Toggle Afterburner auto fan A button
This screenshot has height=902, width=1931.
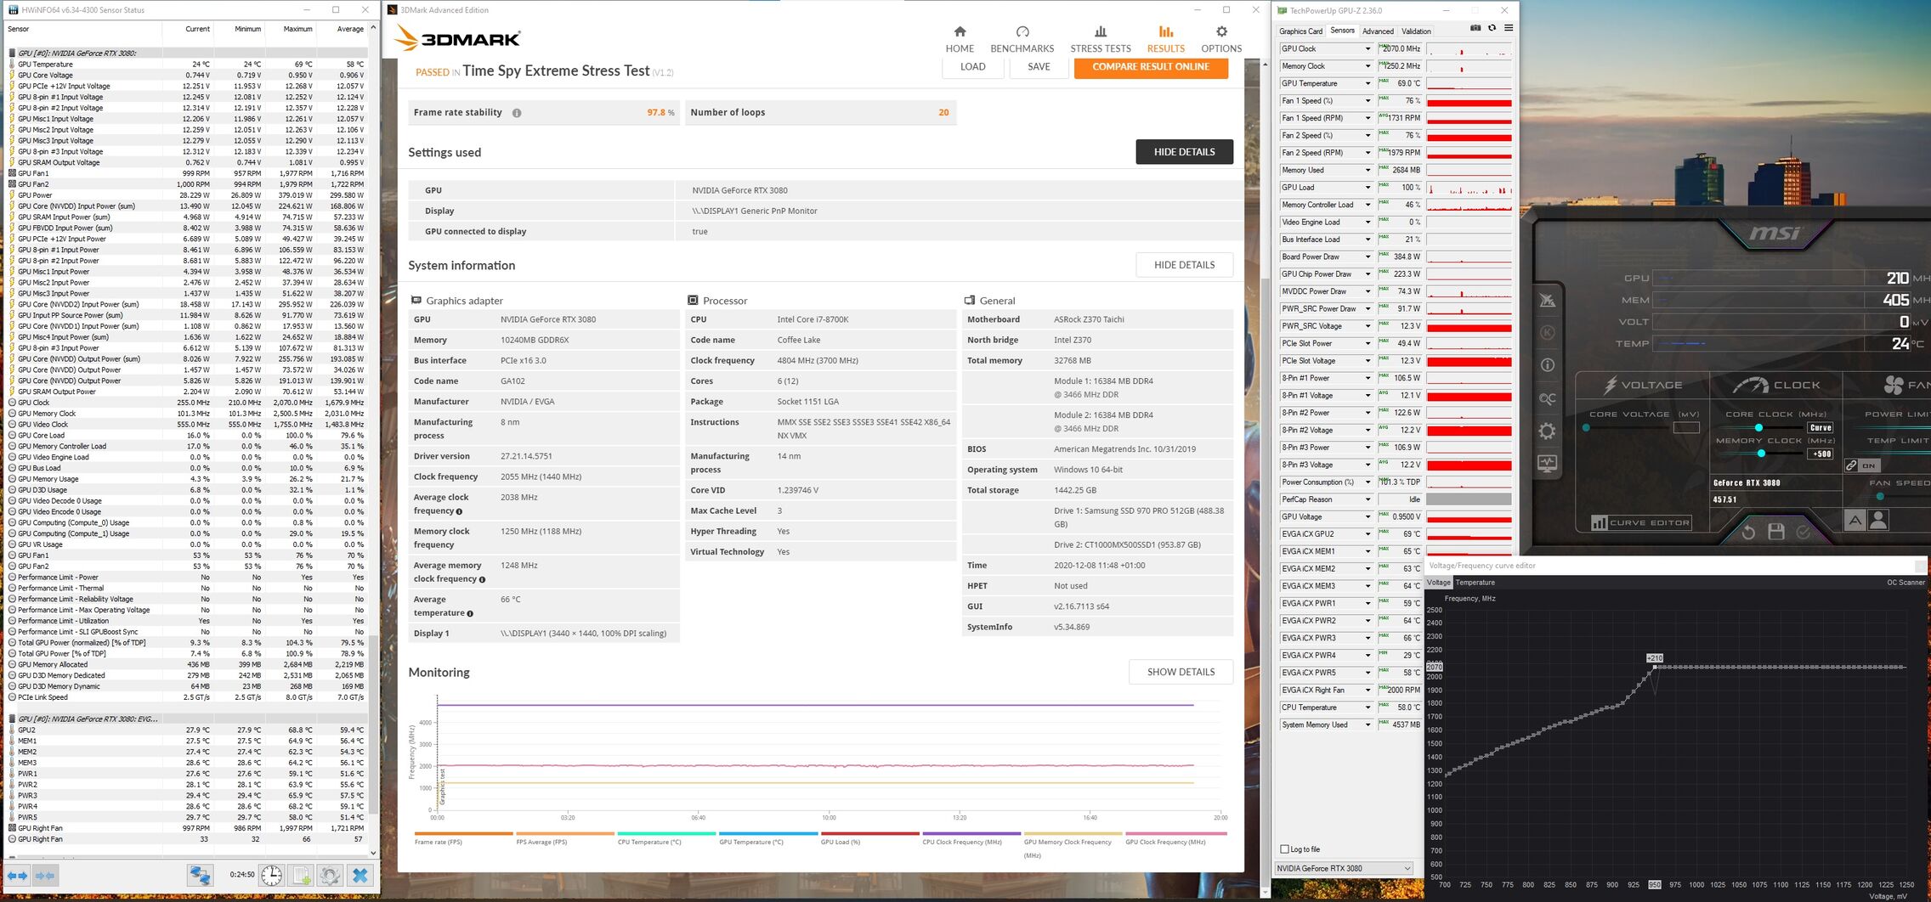(x=1855, y=520)
